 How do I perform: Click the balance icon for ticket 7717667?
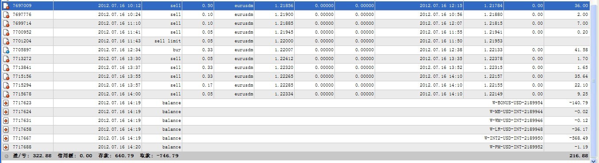click(x=6, y=138)
